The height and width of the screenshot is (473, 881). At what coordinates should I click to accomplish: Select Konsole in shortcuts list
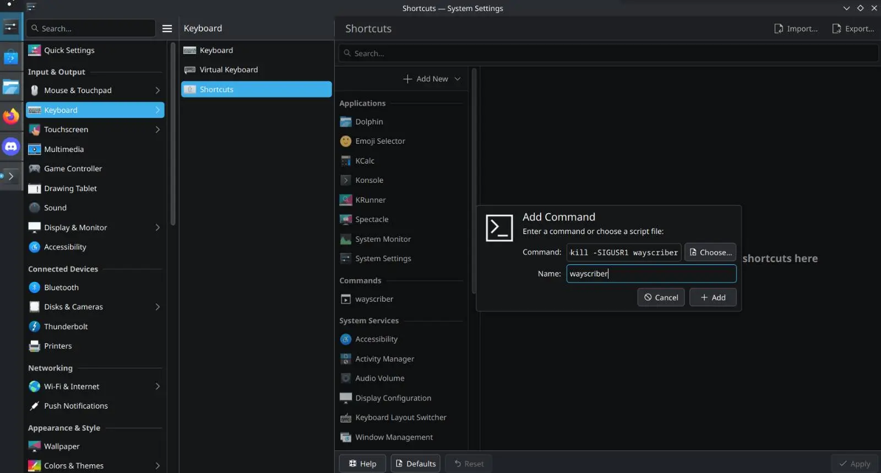(401, 180)
